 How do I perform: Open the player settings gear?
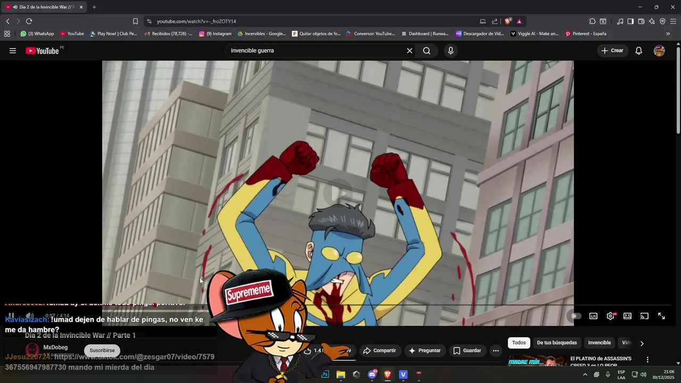coord(610,316)
